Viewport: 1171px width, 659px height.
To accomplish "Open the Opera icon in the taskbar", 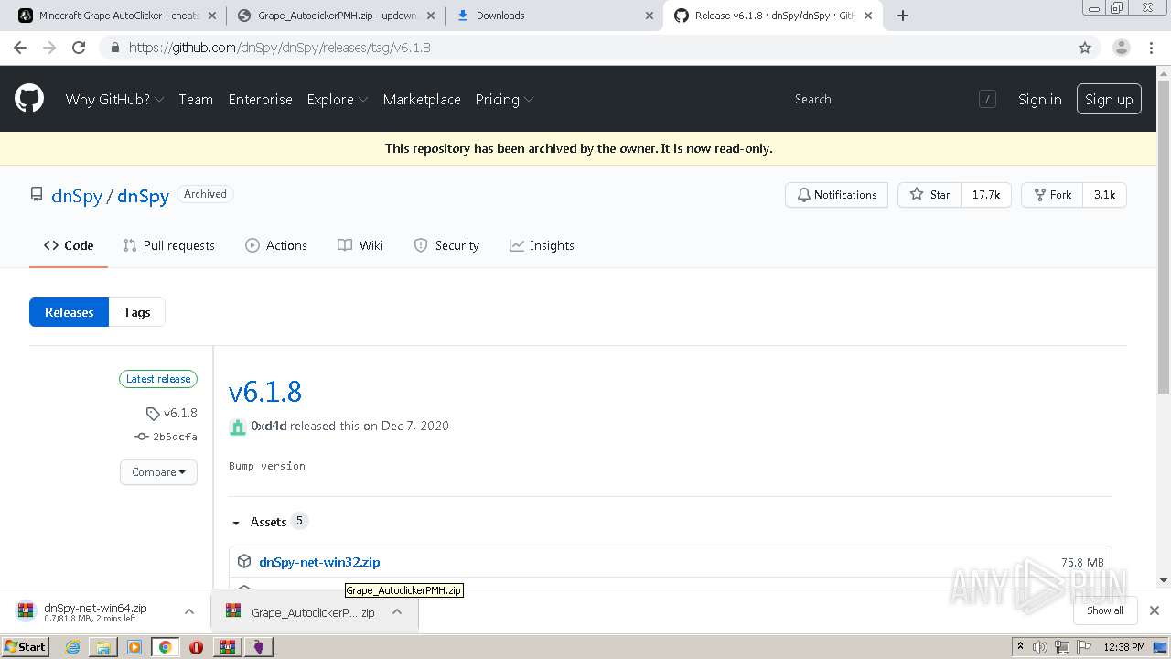I will click(196, 647).
